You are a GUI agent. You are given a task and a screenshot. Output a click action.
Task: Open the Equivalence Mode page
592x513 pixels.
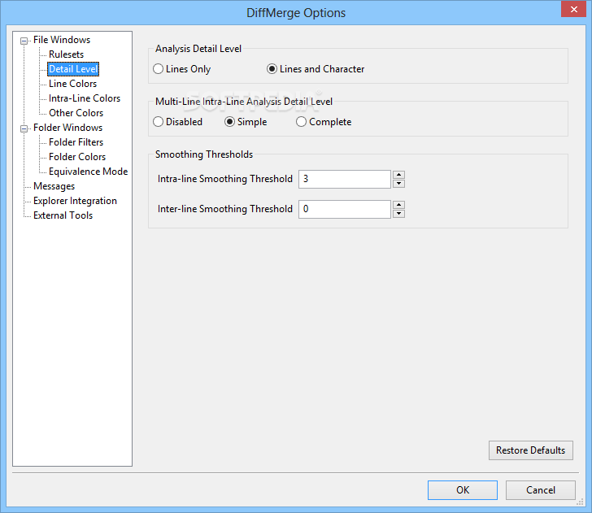[88, 172]
